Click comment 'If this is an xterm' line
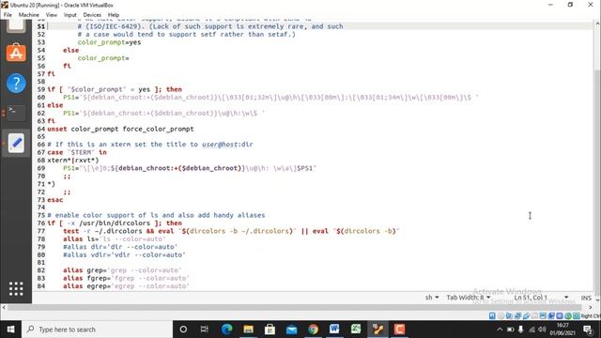601x338 pixels. tap(150, 145)
